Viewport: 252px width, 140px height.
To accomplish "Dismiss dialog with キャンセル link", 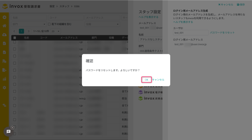I will pyautogui.click(x=158, y=80).
